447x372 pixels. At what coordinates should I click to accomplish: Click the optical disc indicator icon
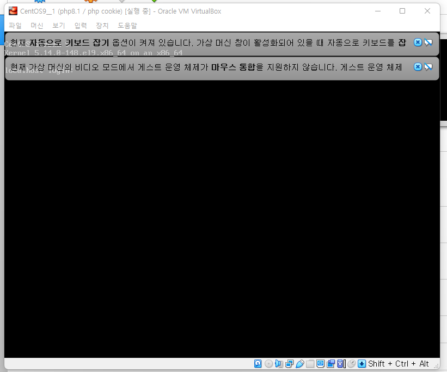click(x=268, y=364)
